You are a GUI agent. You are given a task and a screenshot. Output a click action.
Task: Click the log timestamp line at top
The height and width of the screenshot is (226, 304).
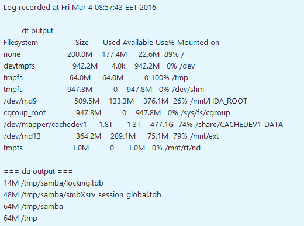tap(80, 8)
